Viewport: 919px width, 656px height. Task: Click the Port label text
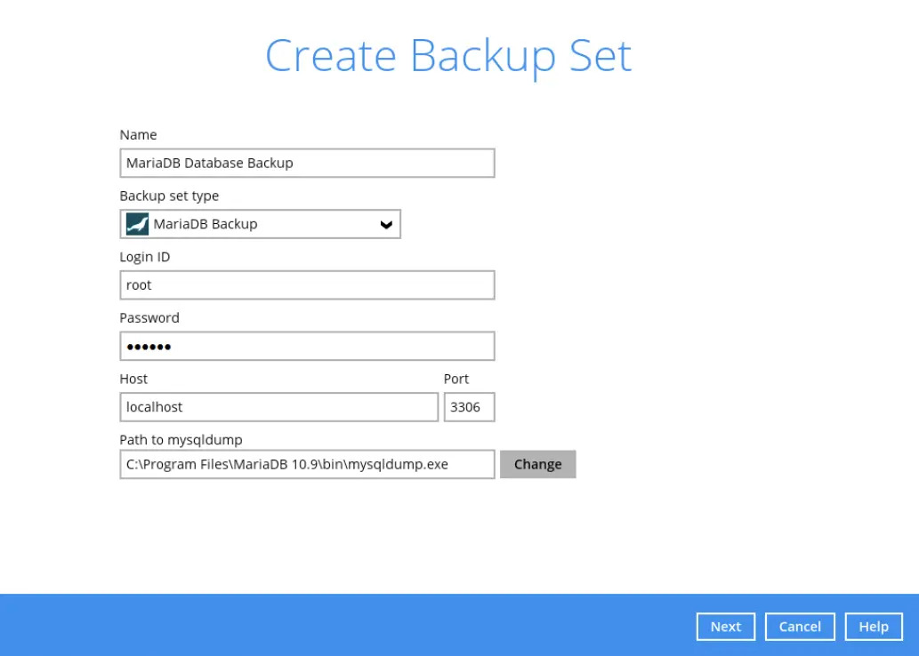point(456,379)
